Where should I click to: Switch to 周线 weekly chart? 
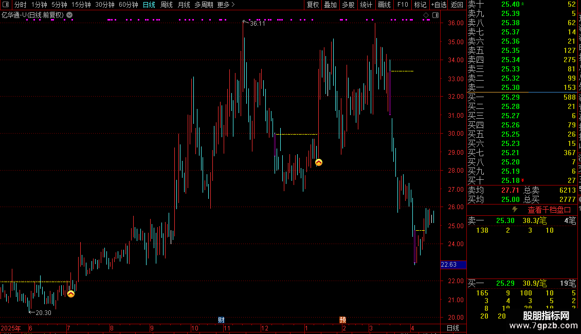point(167,5)
